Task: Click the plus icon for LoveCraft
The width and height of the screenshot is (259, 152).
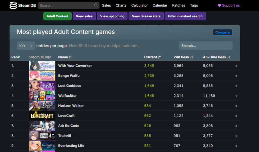Action: (x=236, y=116)
